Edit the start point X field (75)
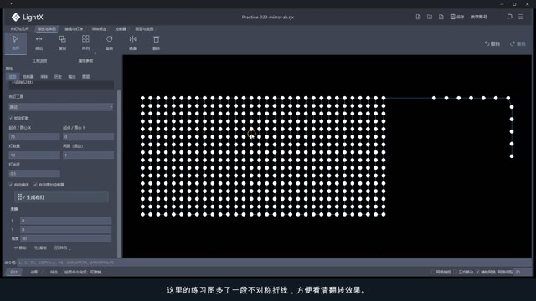This screenshot has width=536, height=301. [34, 137]
